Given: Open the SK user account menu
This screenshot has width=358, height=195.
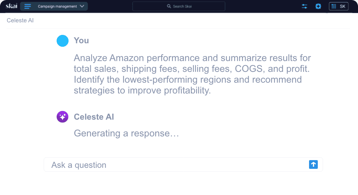Looking at the screenshot, I should (338, 6).
